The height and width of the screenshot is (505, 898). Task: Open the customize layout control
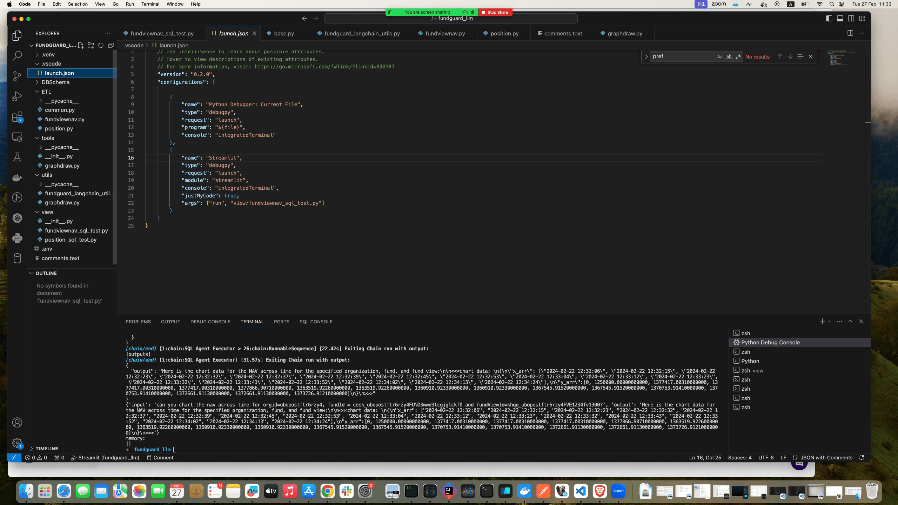[862, 19]
